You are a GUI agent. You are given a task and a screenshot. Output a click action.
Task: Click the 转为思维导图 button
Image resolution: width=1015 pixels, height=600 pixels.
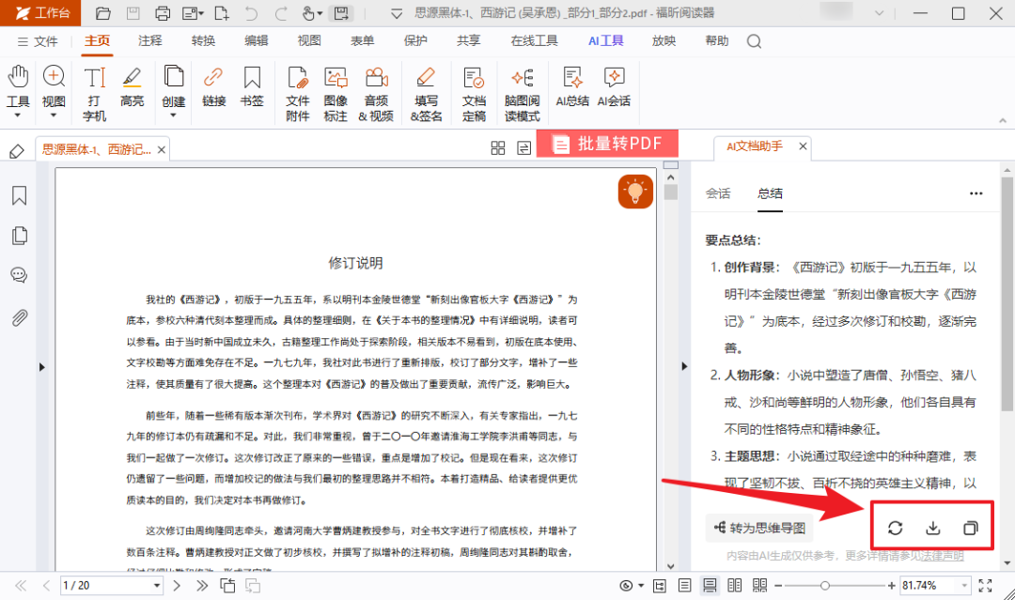tap(759, 529)
